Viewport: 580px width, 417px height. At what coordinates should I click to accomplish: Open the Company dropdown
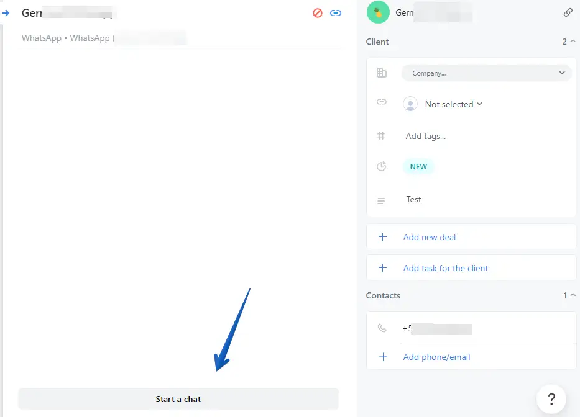click(x=486, y=73)
